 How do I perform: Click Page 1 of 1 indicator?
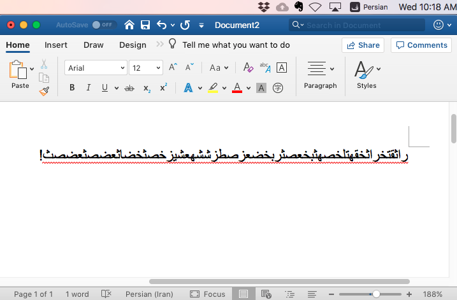click(33, 294)
